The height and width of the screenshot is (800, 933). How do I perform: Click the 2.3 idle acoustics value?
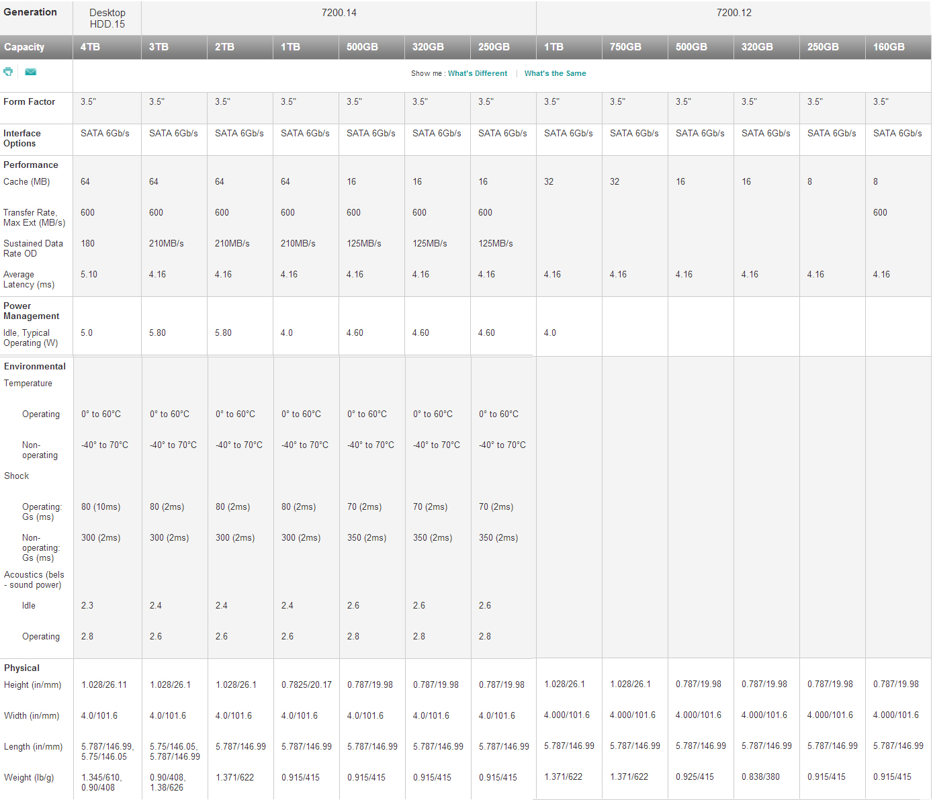coord(87,605)
